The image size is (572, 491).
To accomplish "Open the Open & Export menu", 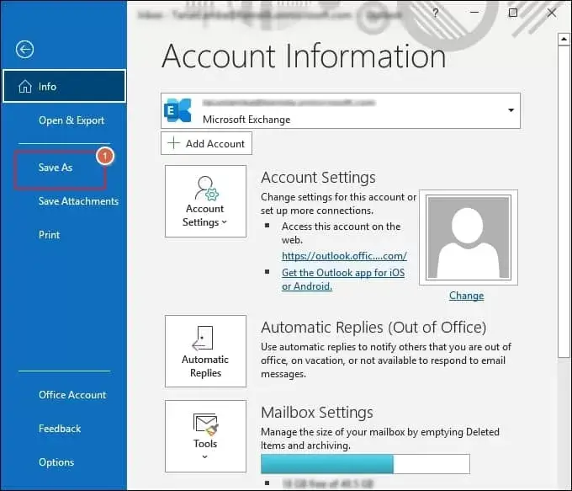I will point(71,120).
